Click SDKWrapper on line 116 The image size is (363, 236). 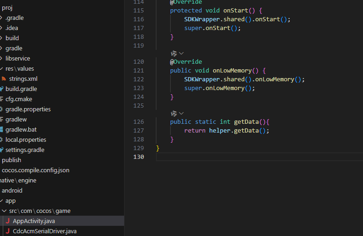pos(202,19)
